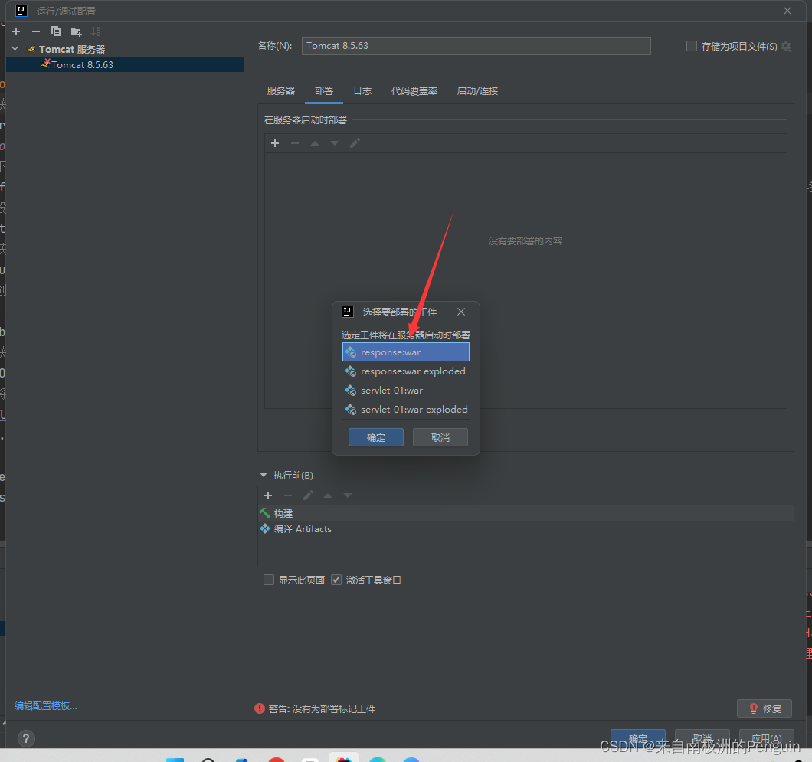Open gear settings beside 存储为项目文件
The width and height of the screenshot is (812, 762).
pos(786,46)
